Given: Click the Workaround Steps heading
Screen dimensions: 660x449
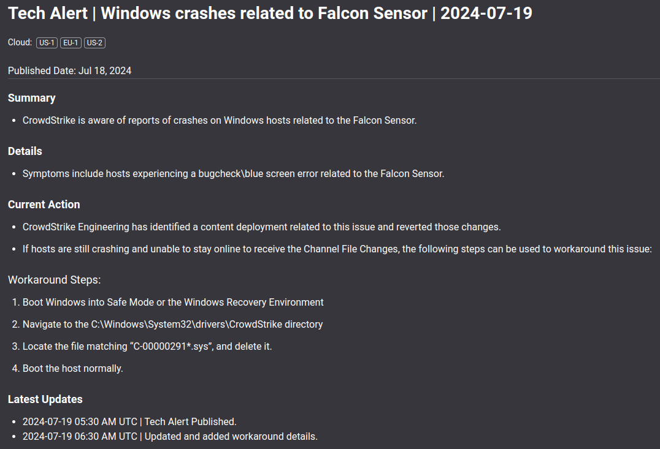Looking at the screenshot, I should (x=54, y=280).
